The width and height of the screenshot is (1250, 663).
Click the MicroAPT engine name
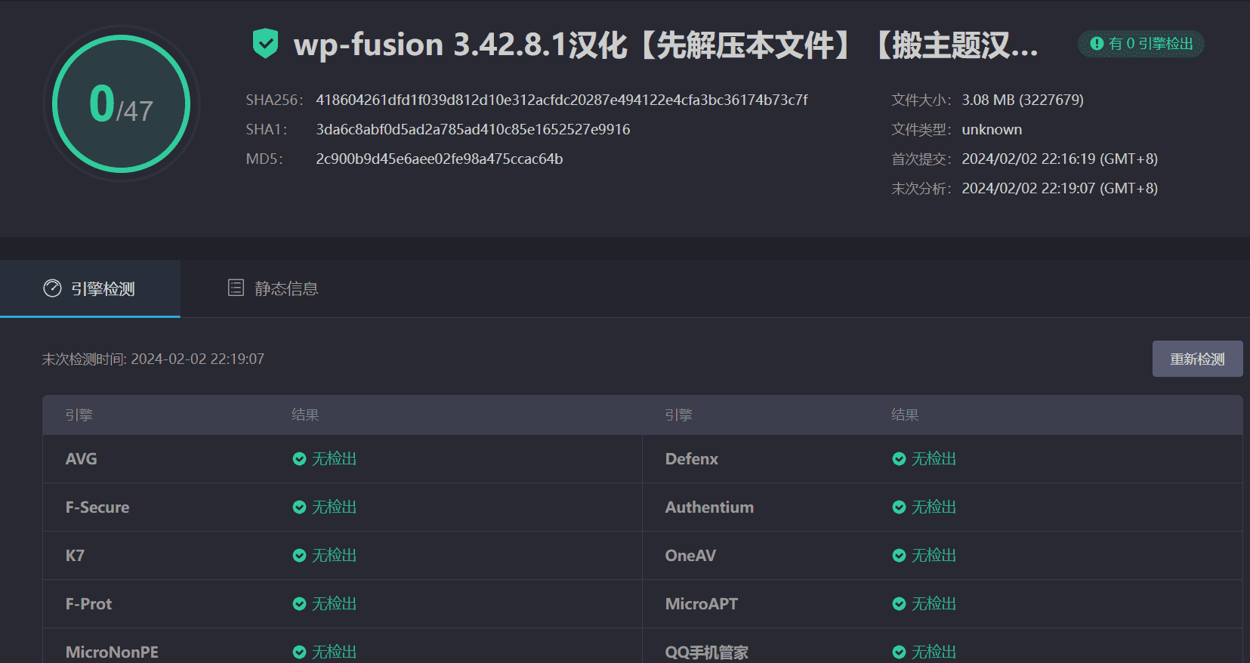click(x=702, y=604)
